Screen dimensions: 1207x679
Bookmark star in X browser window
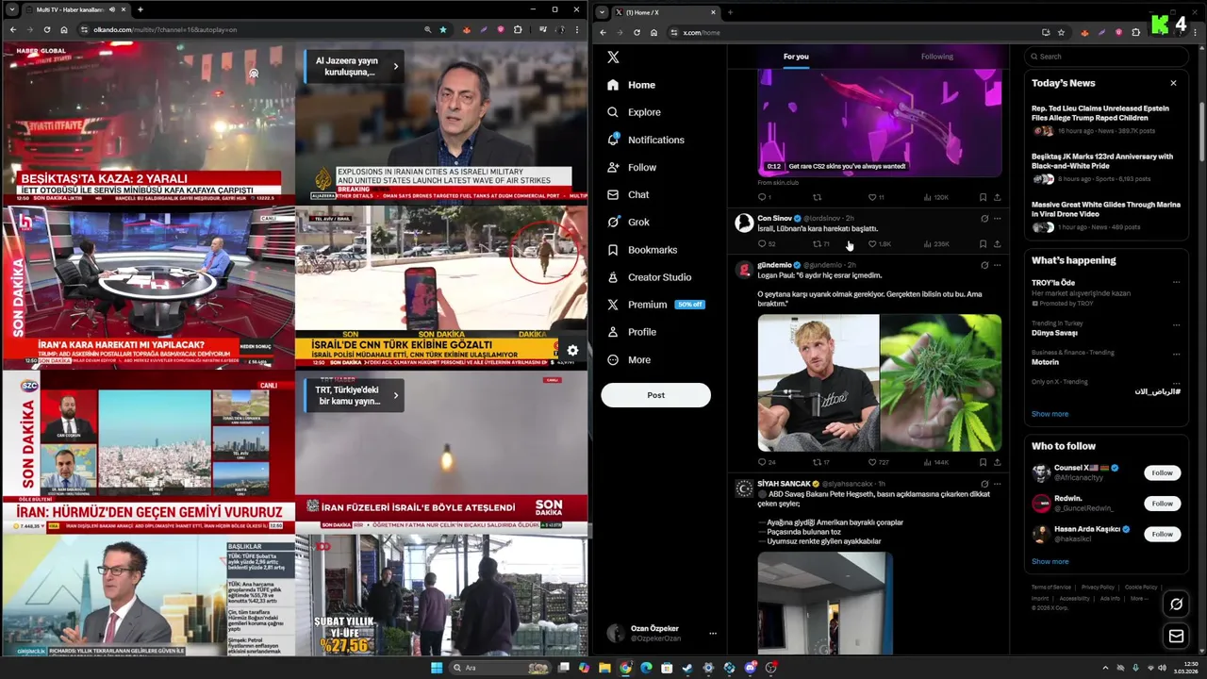pyautogui.click(x=1061, y=32)
